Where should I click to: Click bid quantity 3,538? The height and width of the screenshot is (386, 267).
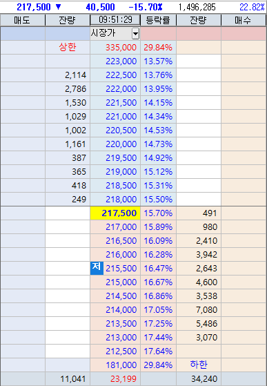point(206,296)
